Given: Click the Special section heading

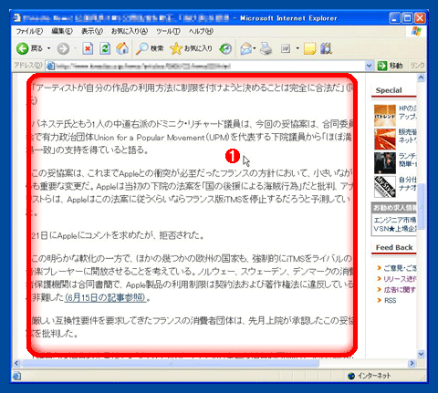Looking at the screenshot, I should click(389, 90).
